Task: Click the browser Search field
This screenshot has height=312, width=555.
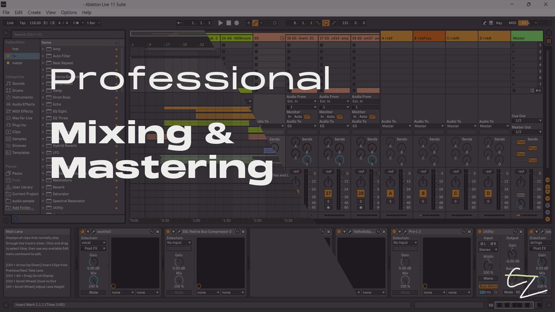Action: click(x=68, y=34)
